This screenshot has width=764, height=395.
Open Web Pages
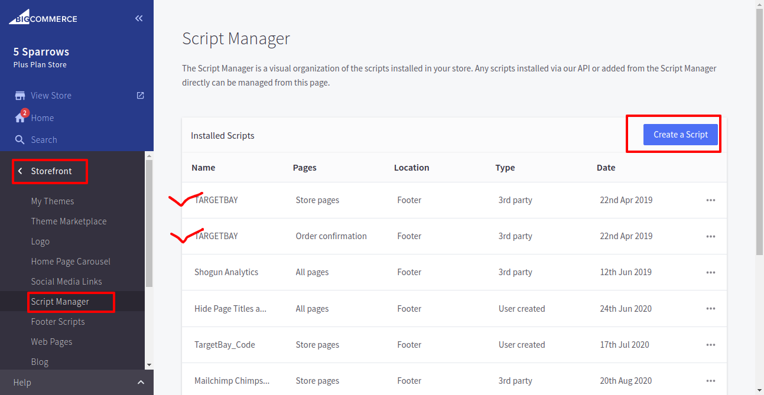coord(51,342)
